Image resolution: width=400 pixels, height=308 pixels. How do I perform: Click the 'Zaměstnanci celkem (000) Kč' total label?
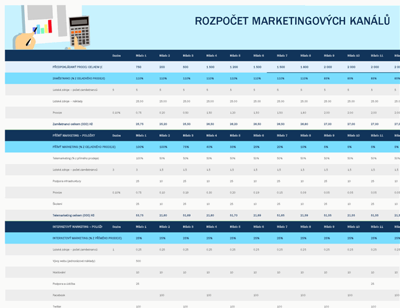click(77, 124)
